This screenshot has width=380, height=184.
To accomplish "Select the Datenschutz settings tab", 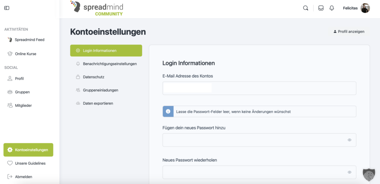I will 94,77.
